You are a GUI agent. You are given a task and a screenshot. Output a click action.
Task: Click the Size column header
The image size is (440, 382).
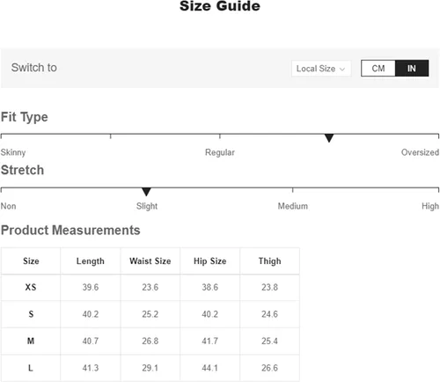[31, 261]
